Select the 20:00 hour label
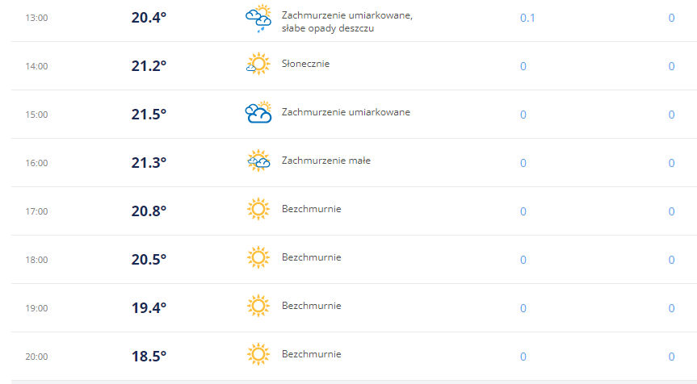697x384 pixels. (36, 357)
